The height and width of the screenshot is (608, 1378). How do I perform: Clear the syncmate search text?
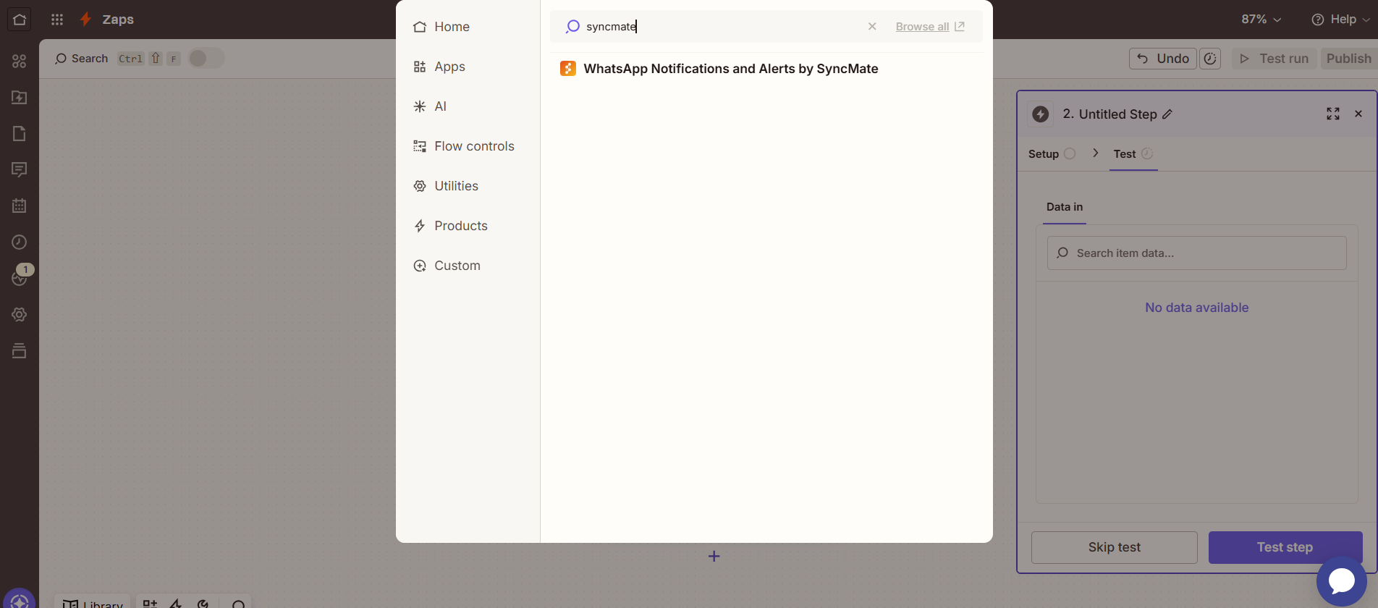pyautogui.click(x=872, y=27)
